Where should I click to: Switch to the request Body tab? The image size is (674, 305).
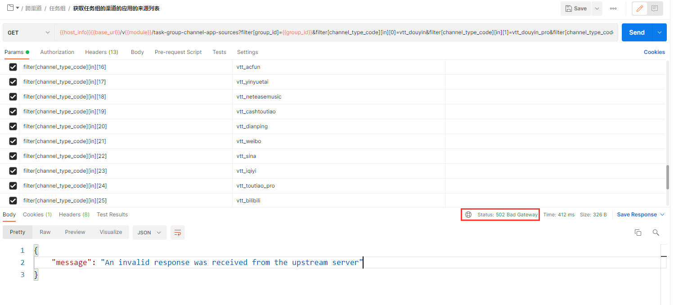tap(137, 52)
